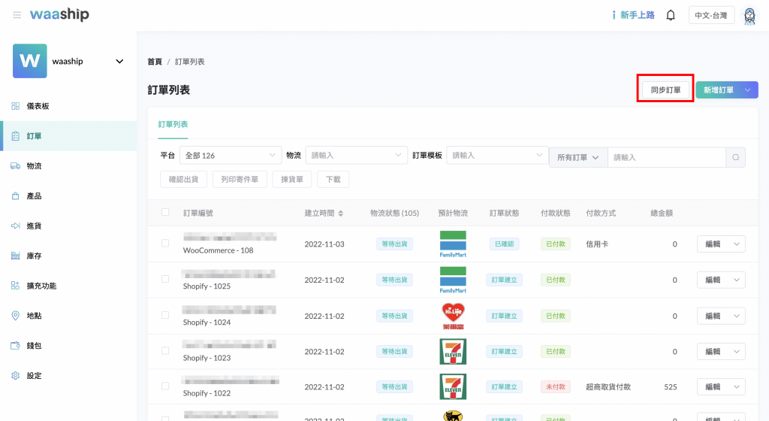The height and width of the screenshot is (421, 769).
Task: Sort by 建立時間 sort arrows
Action: pos(340,214)
